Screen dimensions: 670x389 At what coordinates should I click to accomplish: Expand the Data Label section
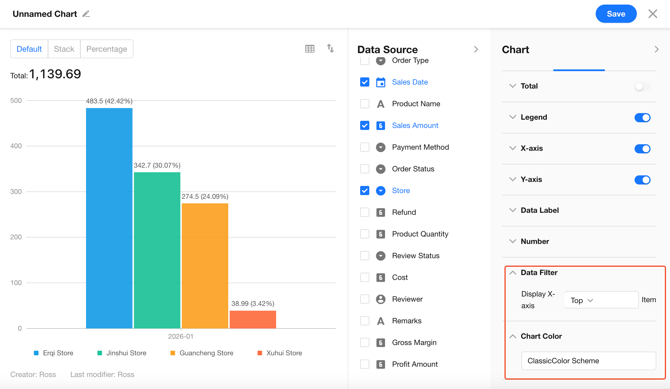513,210
